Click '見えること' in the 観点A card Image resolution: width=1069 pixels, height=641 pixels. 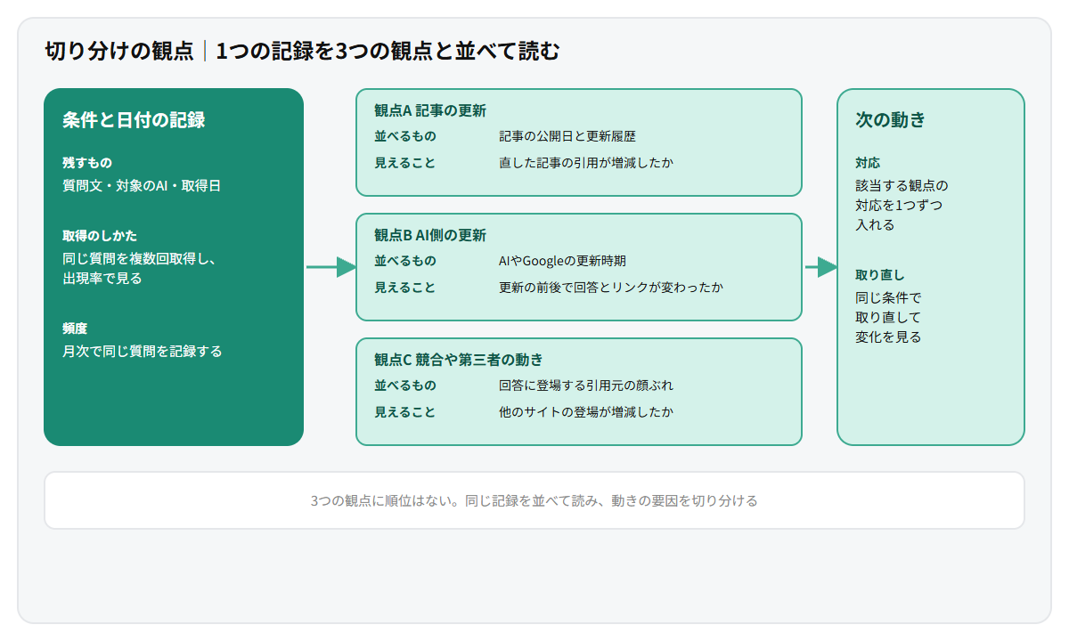(405, 163)
